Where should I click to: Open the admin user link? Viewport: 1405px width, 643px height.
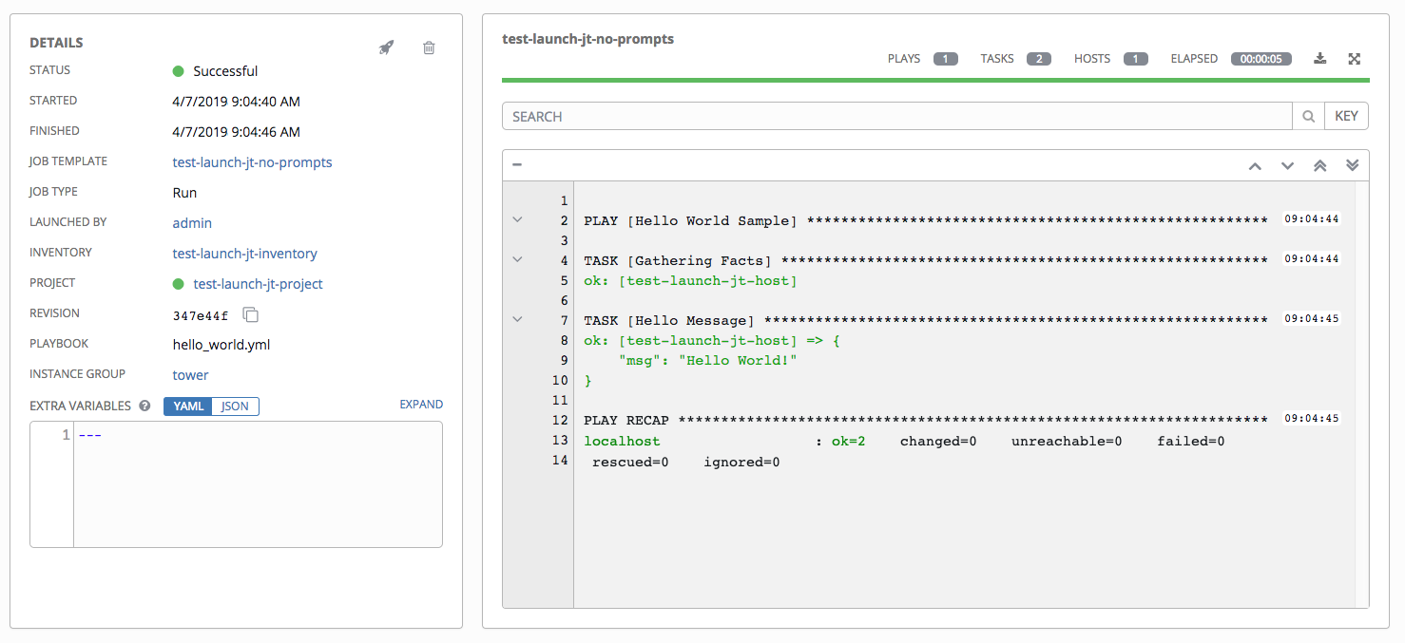tap(192, 223)
